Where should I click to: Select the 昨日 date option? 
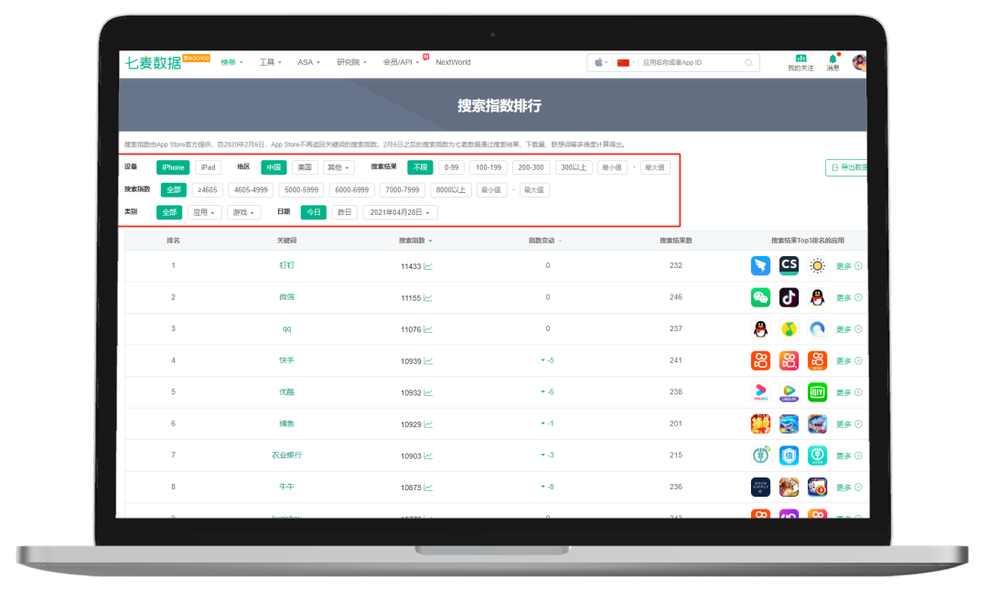345,212
